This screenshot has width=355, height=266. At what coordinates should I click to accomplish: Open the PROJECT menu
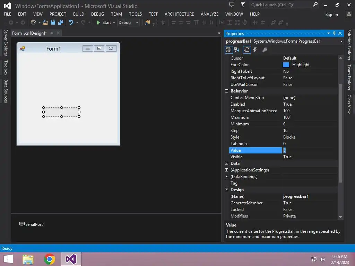tap(58, 14)
